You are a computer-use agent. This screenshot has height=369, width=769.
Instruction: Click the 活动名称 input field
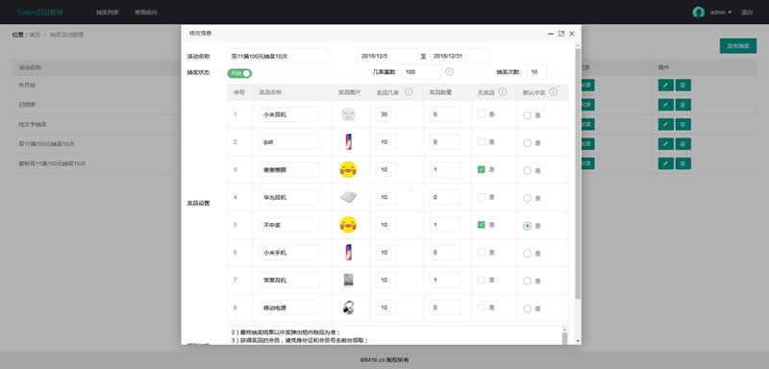pos(277,56)
